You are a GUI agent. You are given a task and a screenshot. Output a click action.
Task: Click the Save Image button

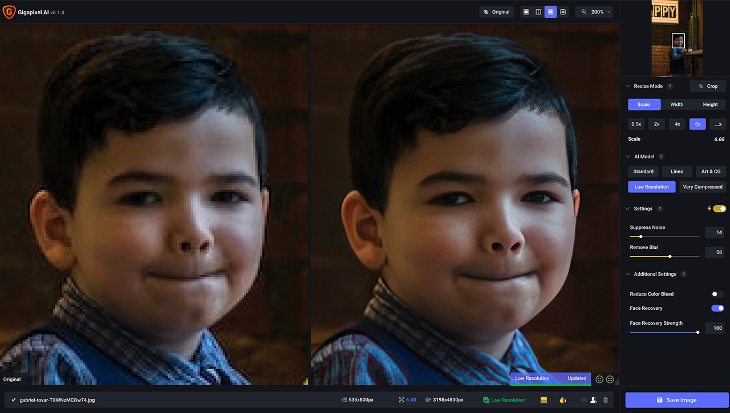(x=676, y=400)
